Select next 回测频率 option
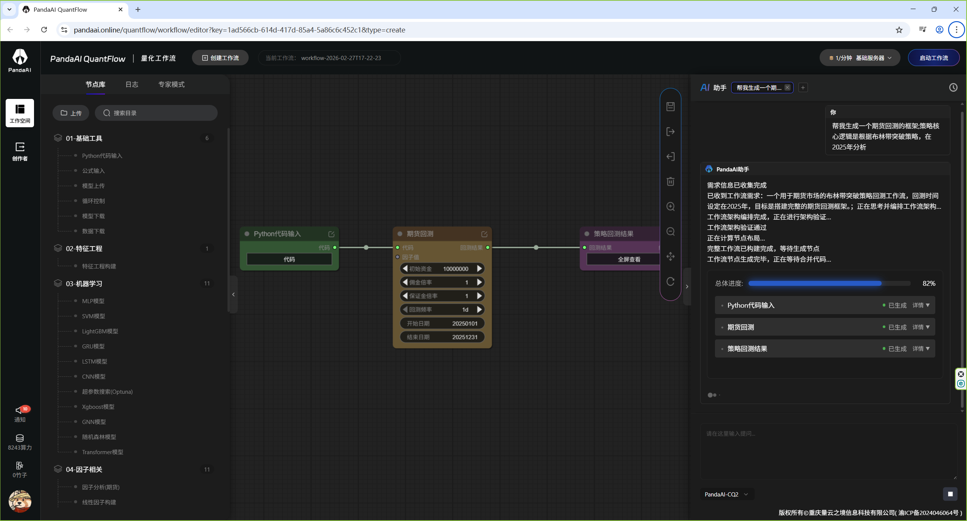967x521 pixels. tap(480, 310)
